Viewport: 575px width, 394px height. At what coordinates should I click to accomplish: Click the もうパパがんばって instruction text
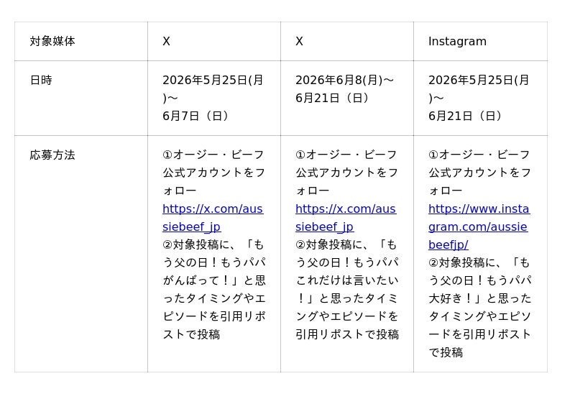pyautogui.click(x=214, y=290)
